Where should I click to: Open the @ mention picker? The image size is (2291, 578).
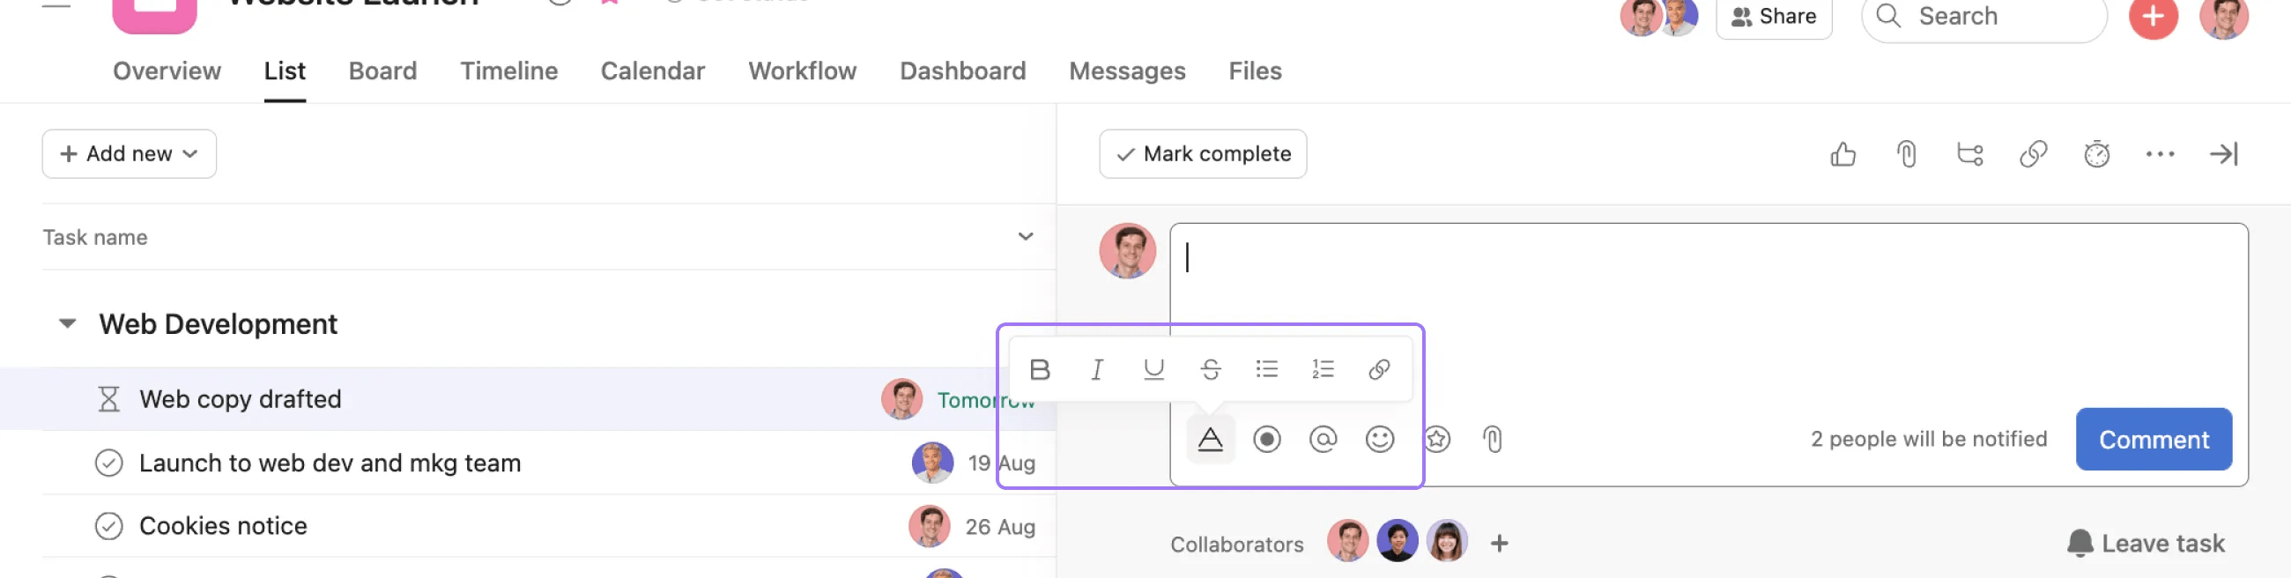click(x=1323, y=439)
